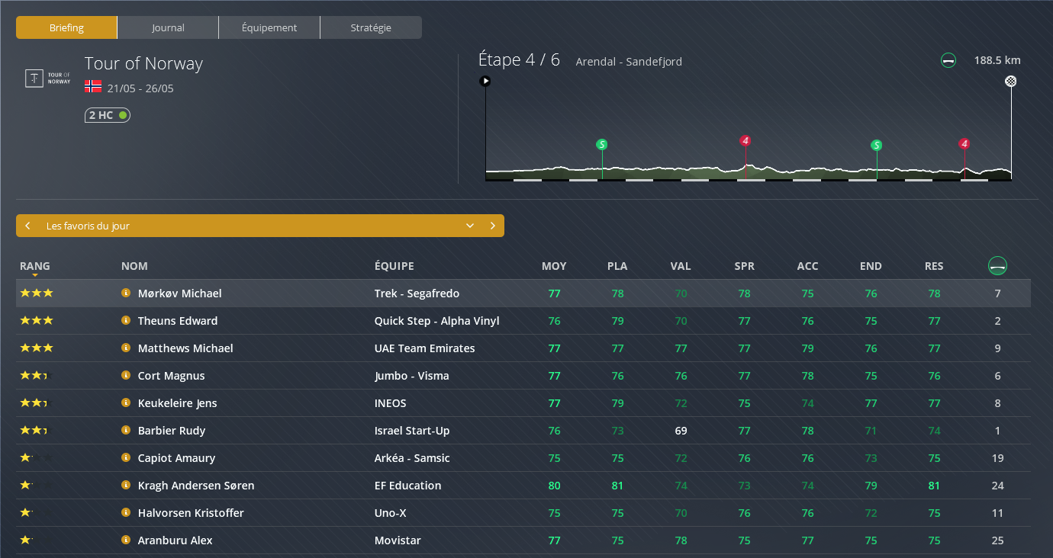This screenshot has width=1053, height=558.
Task: Sort by the MOY column
Action: pyautogui.click(x=554, y=266)
